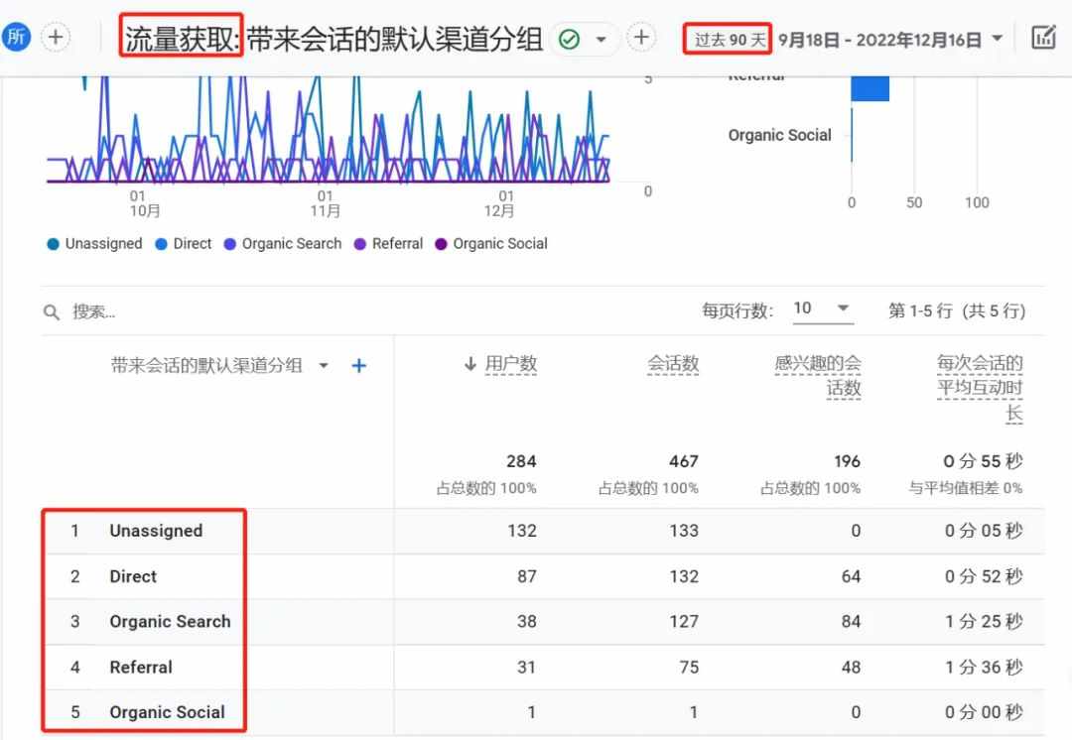Click the green checkmark report status icon
The image size is (1072, 740).
tap(569, 40)
